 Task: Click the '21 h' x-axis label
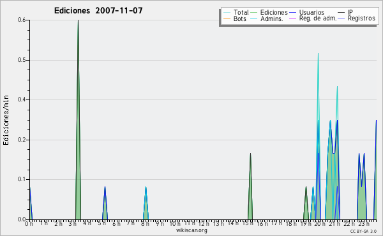click(x=334, y=224)
